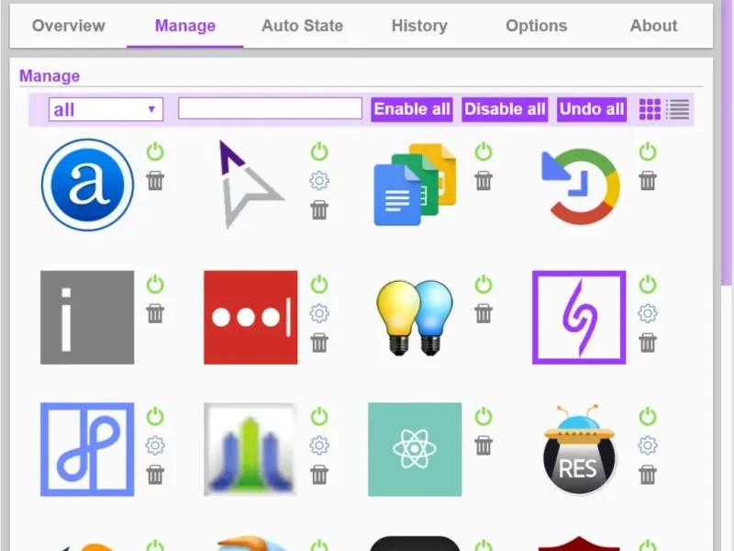Screen dimensions: 734x551
Task: Delete the Alexa 'a' extension
Action: 155,181
